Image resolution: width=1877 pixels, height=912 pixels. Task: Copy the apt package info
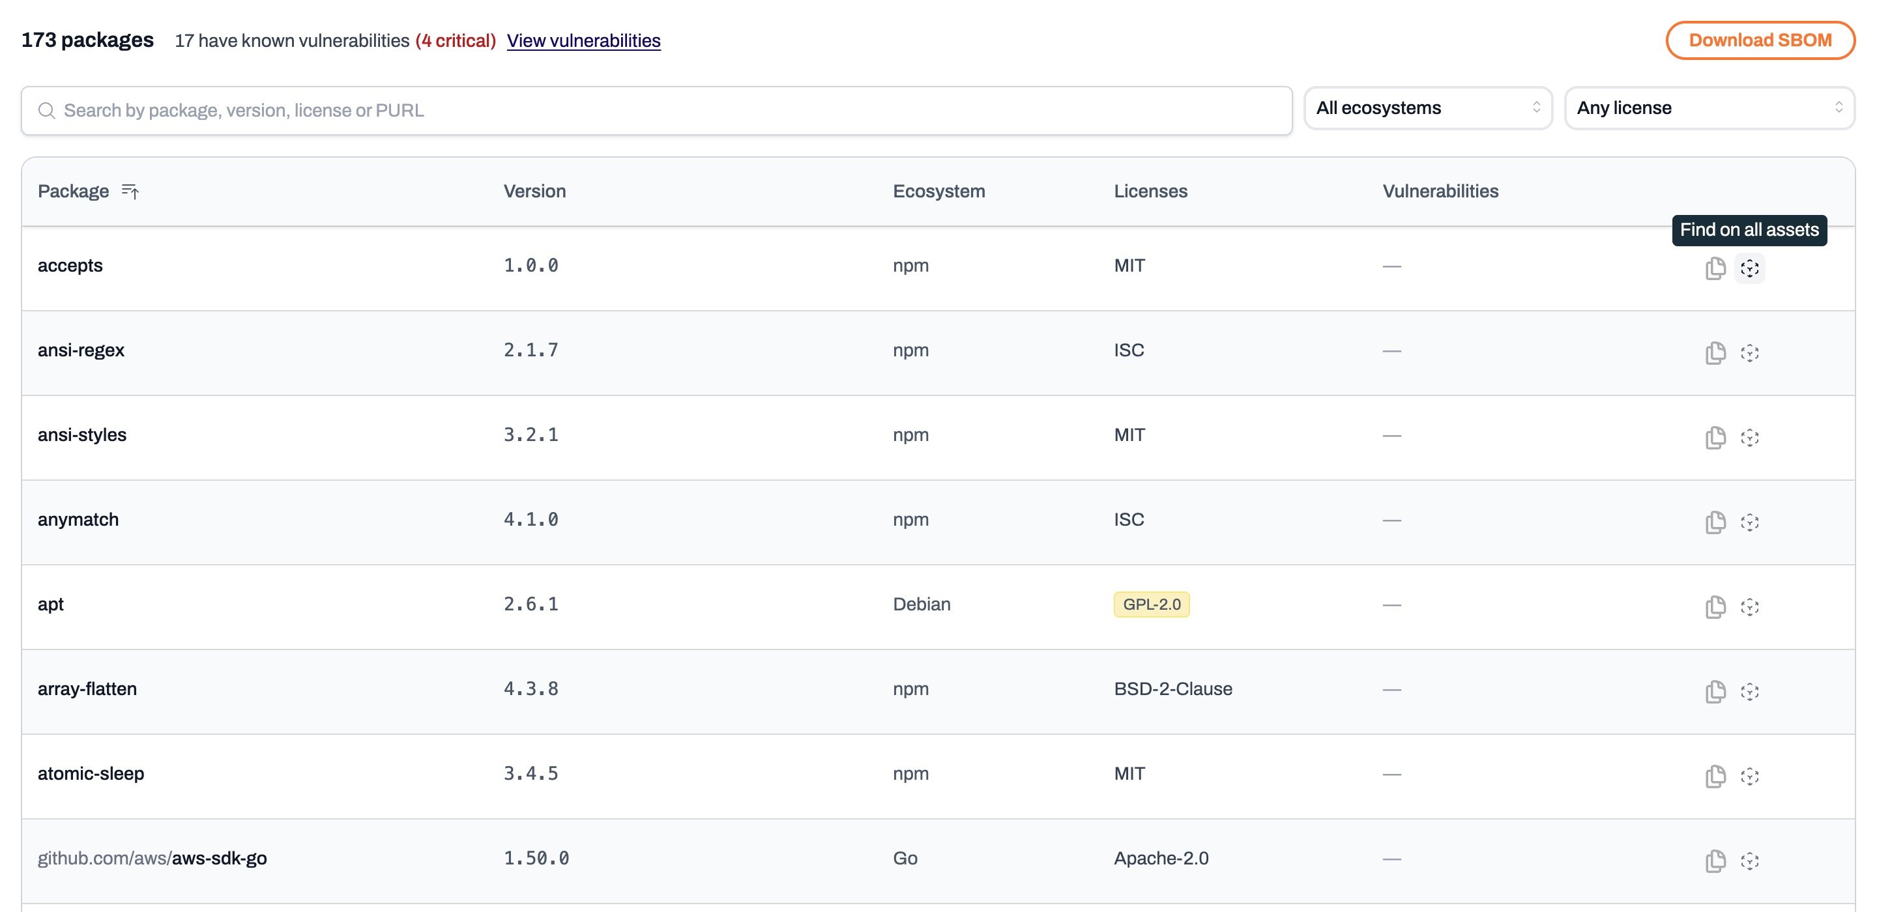1715,606
